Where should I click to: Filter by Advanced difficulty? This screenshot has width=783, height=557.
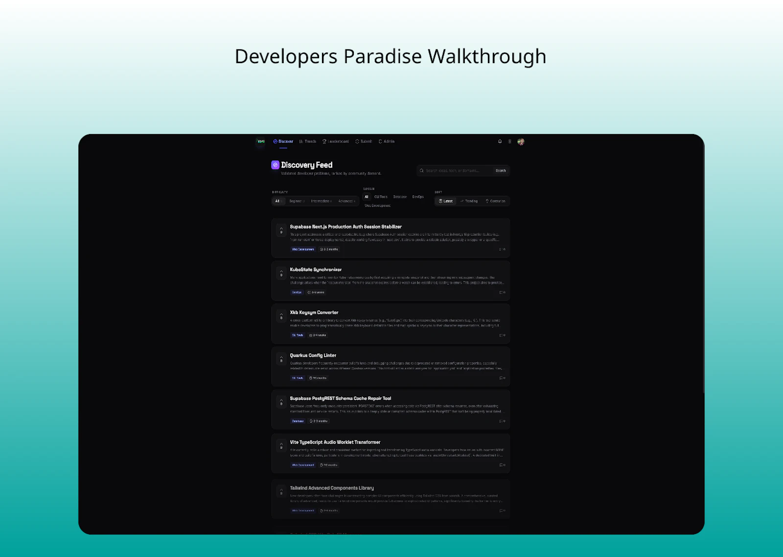click(x=346, y=201)
